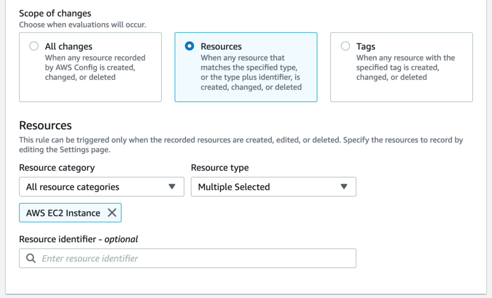Click the unselected Tags radio circle
Viewport: 492px width, 298px height.
(x=345, y=46)
